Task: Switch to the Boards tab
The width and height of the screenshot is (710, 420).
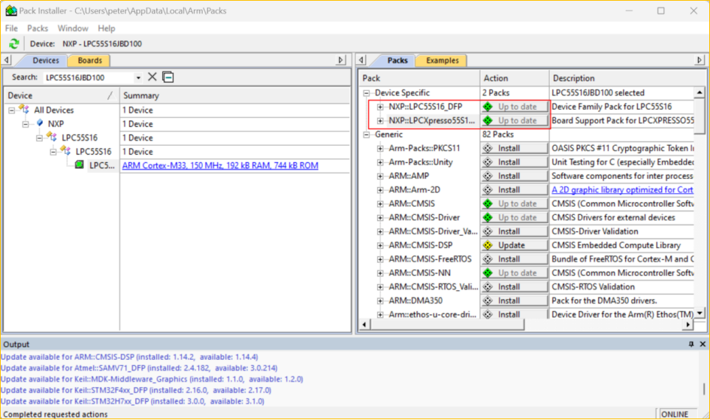Action: [x=89, y=60]
